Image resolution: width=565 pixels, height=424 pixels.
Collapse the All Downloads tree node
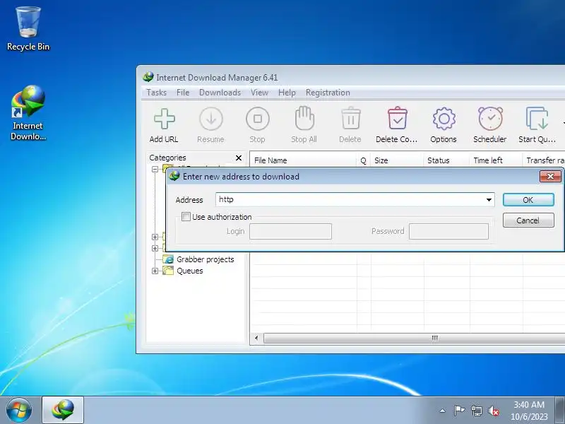click(x=155, y=169)
